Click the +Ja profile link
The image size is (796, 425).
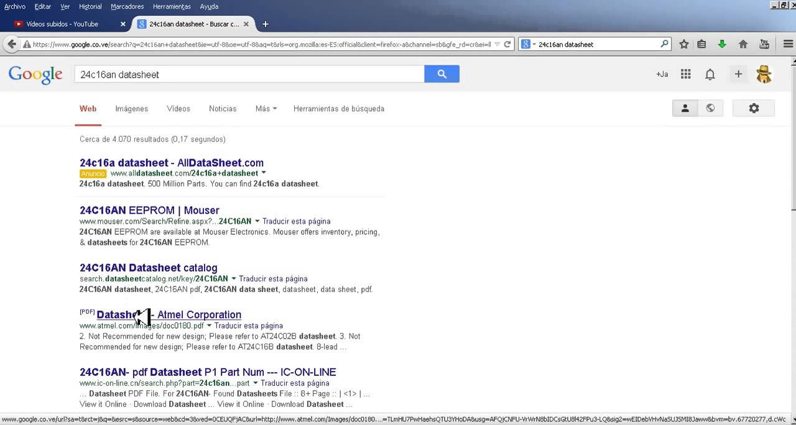click(662, 74)
